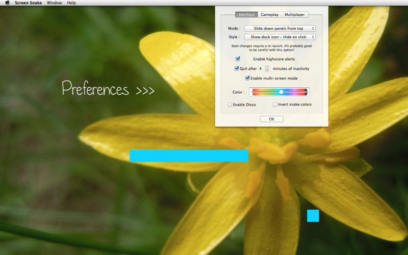
Task: Disable multi-screen mode checkbox
Action: click(x=247, y=78)
